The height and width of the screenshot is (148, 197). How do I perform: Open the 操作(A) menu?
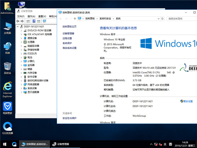coord(31,16)
